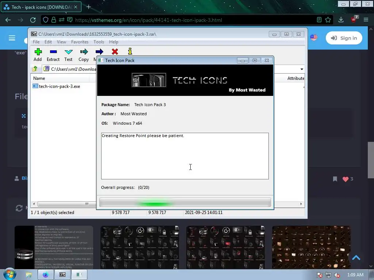Click the installer log text box
The image size is (374, 280).
[x=185, y=156]
